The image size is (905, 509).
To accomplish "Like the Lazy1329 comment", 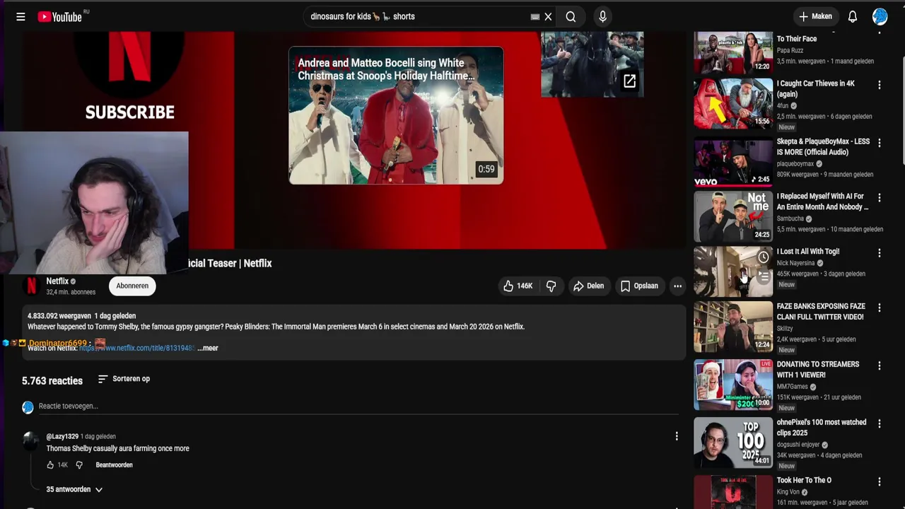I will coord(50,464).
